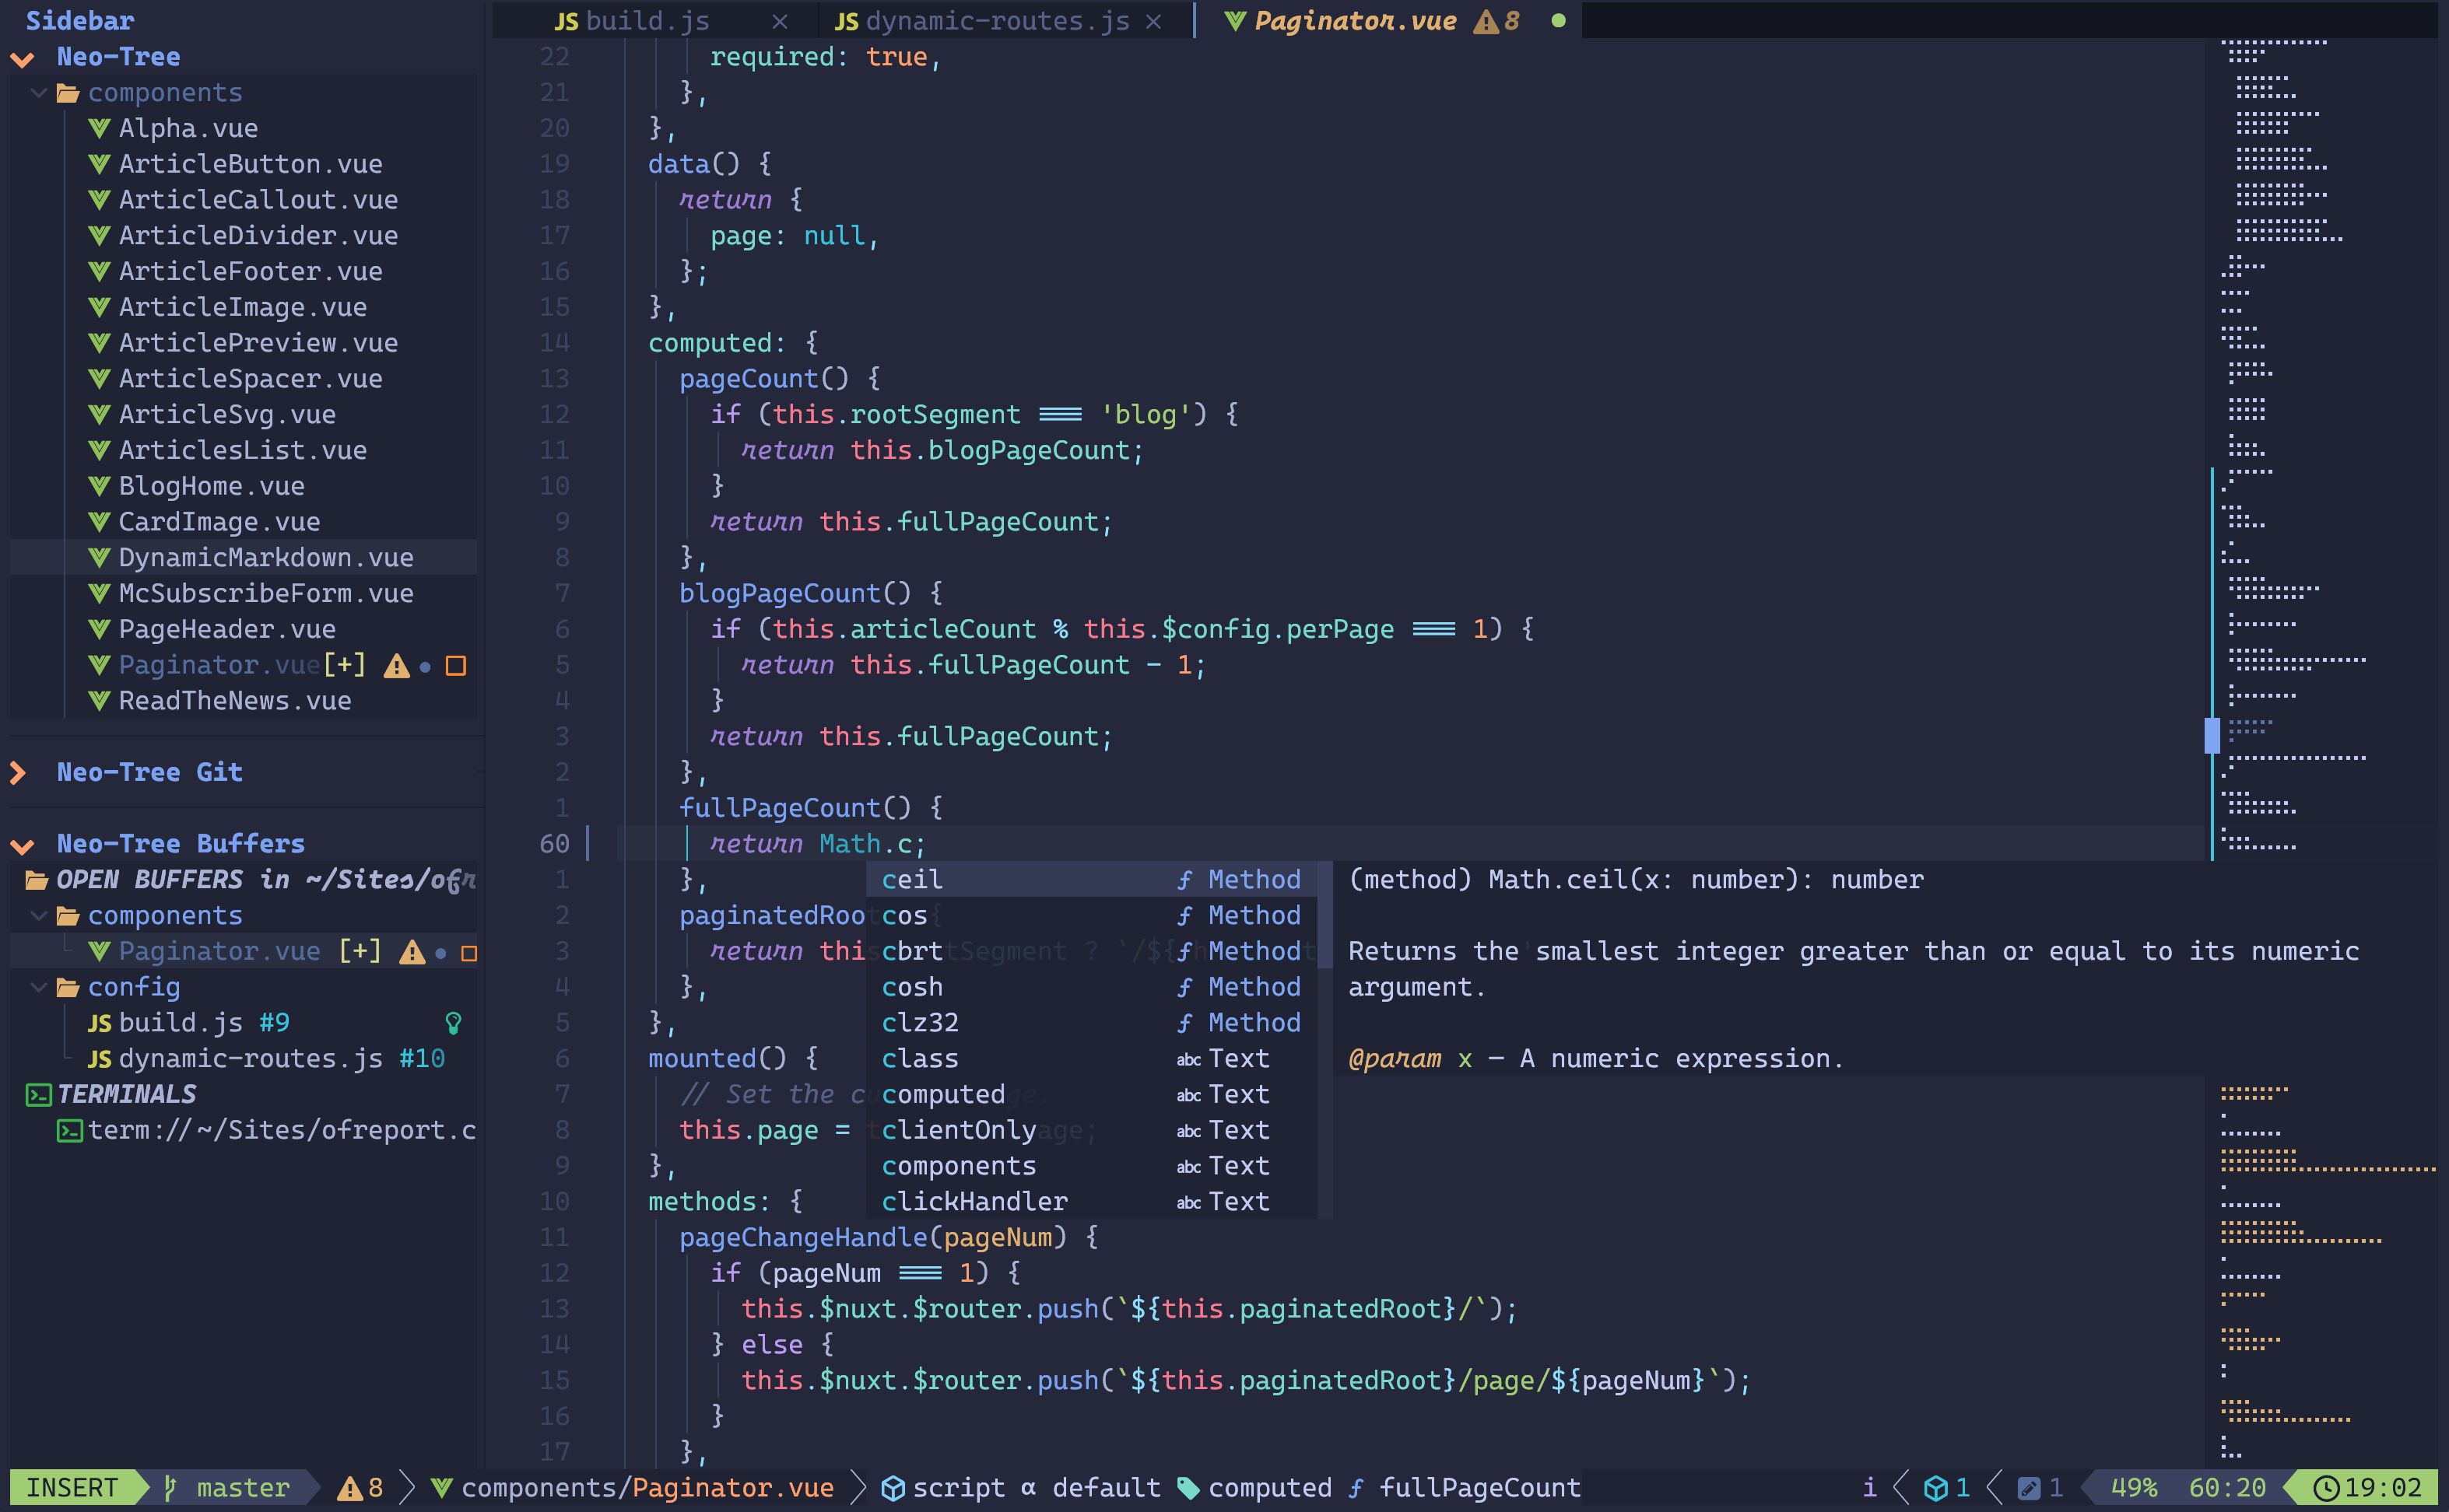Click the Vue icon beside ArticlePreview.vue
2449x1512 pixels.
tap(99, 343)
